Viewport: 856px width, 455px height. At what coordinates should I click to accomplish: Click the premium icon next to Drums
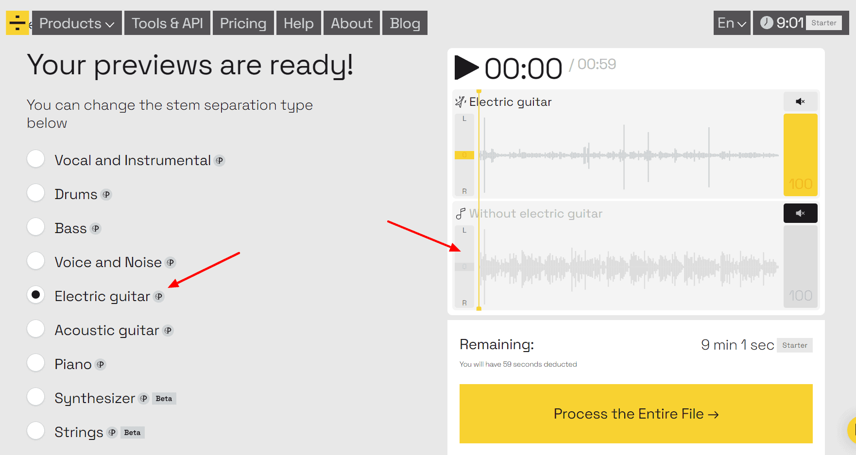click(x=106, y=195)
